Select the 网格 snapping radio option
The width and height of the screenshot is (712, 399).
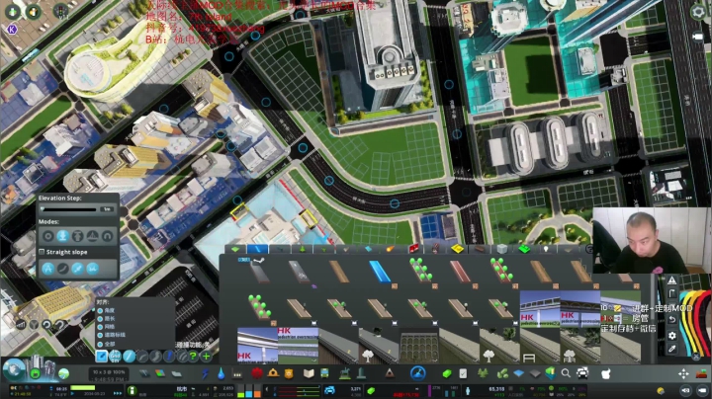pos(100,327)
